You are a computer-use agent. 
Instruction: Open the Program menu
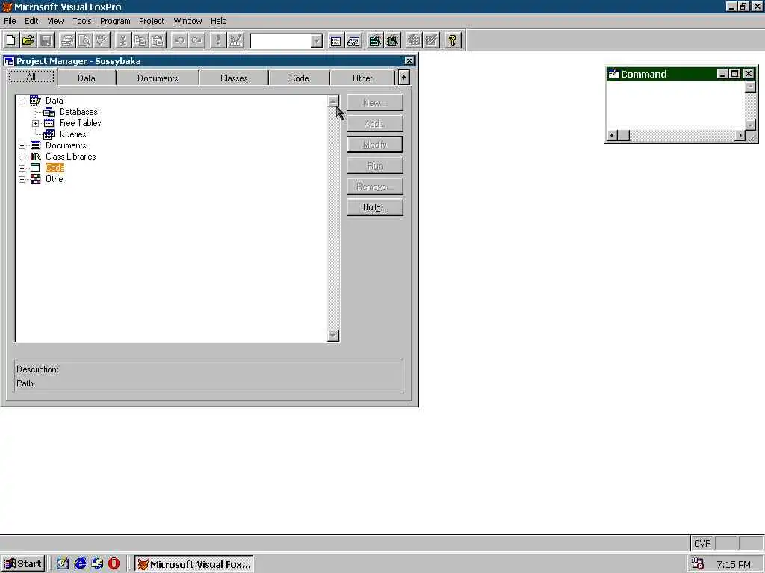click(115, 21)
